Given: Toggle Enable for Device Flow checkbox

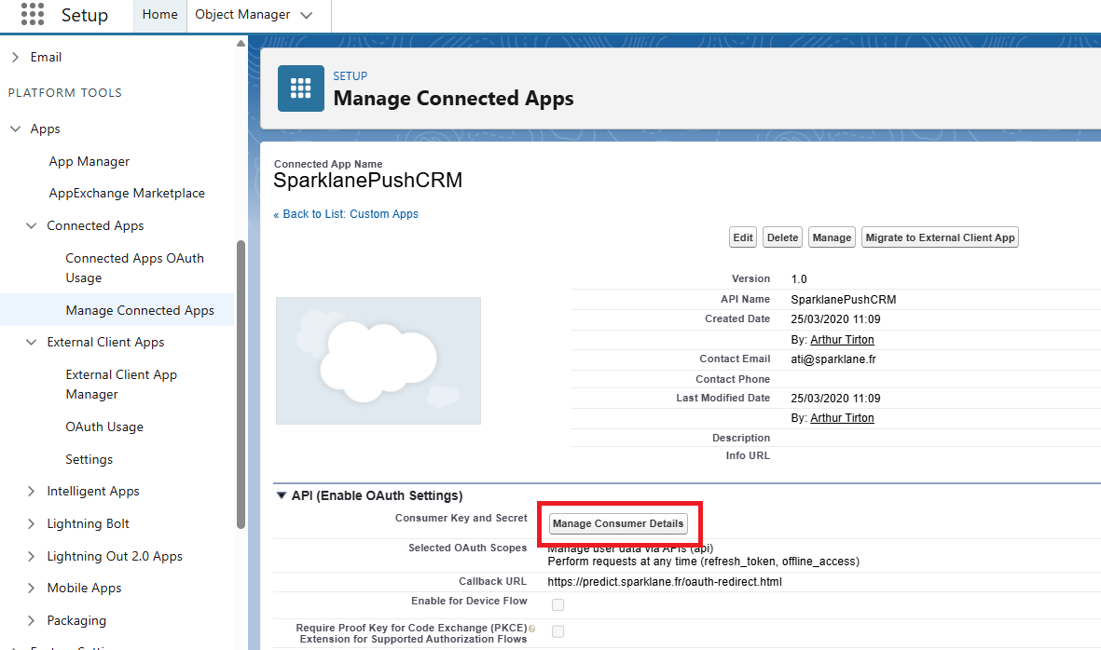Looking at the screenshot, I should click(x=557, y=604).
